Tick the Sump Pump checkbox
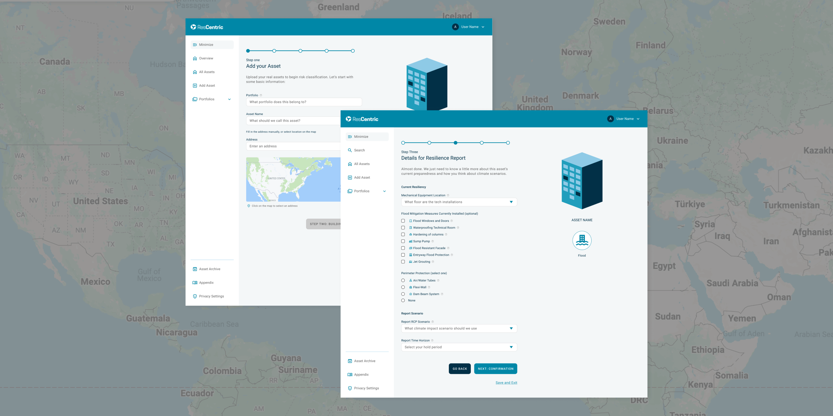Viewport: 833px width, 416px height. coord(403,241)
